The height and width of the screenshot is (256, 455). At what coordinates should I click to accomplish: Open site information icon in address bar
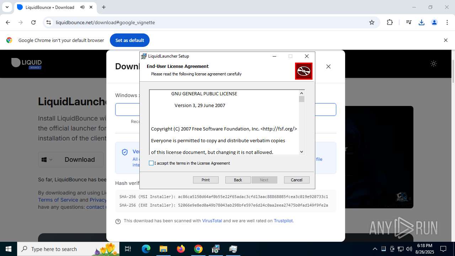pos(49,22)
